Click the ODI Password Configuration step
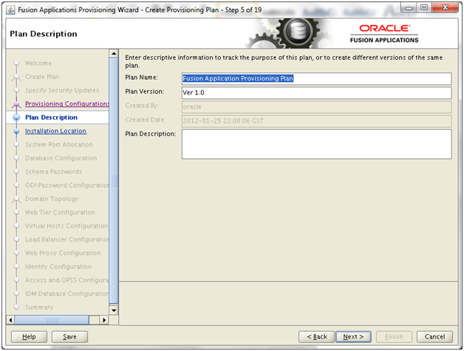Image resolution: width=464 pixels, height=351 pixels. coord(67,185)
